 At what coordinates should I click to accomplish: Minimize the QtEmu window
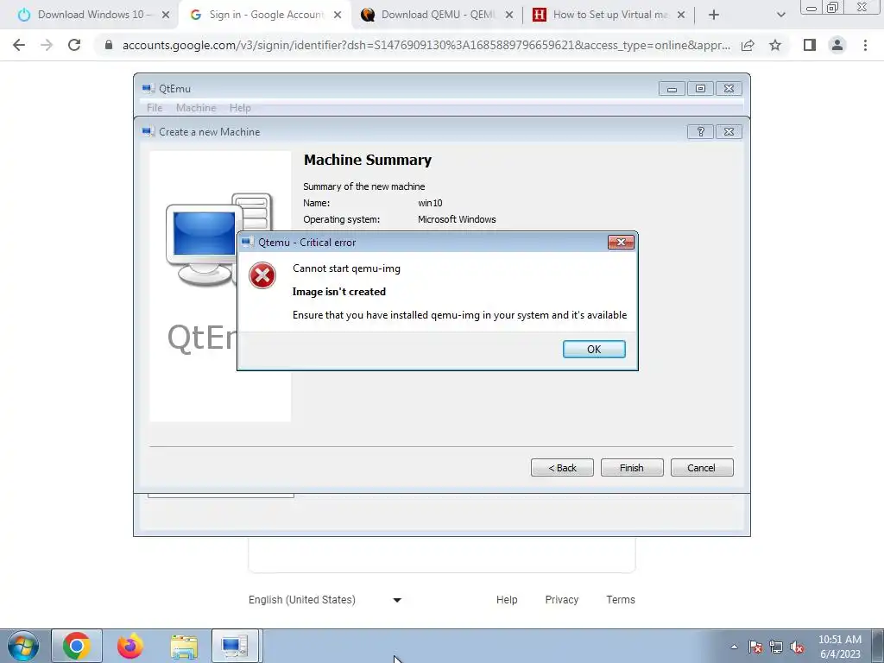(x=672, y=89)
